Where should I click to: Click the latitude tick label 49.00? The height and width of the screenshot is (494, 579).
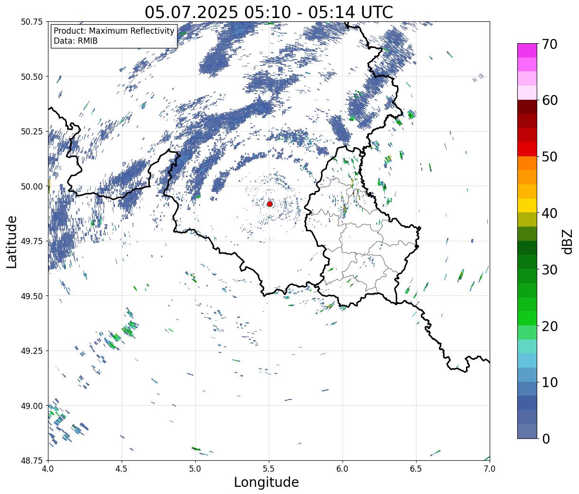point(32,406)
